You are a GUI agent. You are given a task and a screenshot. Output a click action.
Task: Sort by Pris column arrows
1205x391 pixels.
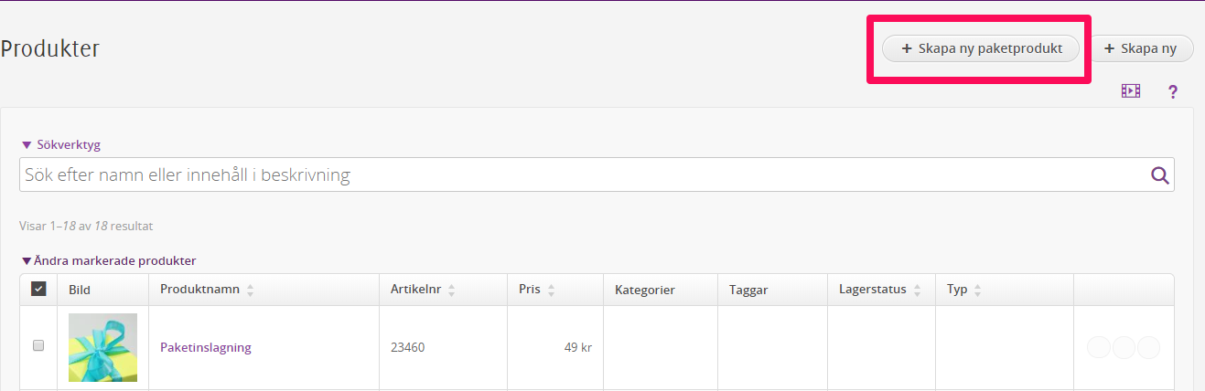pos(551,290)
